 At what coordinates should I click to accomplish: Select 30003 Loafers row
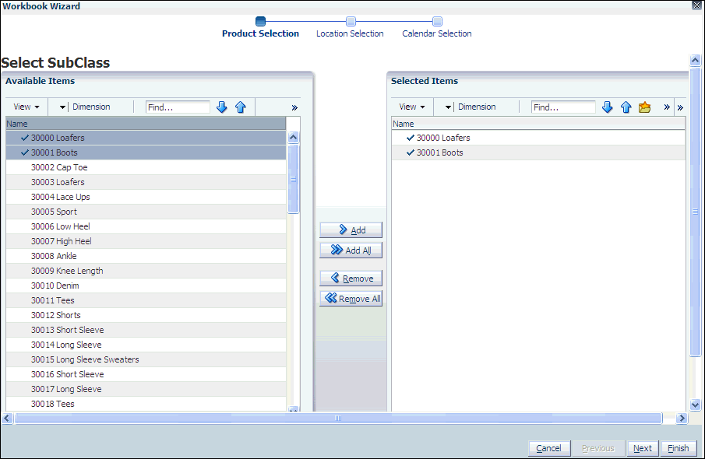point(146,182)
